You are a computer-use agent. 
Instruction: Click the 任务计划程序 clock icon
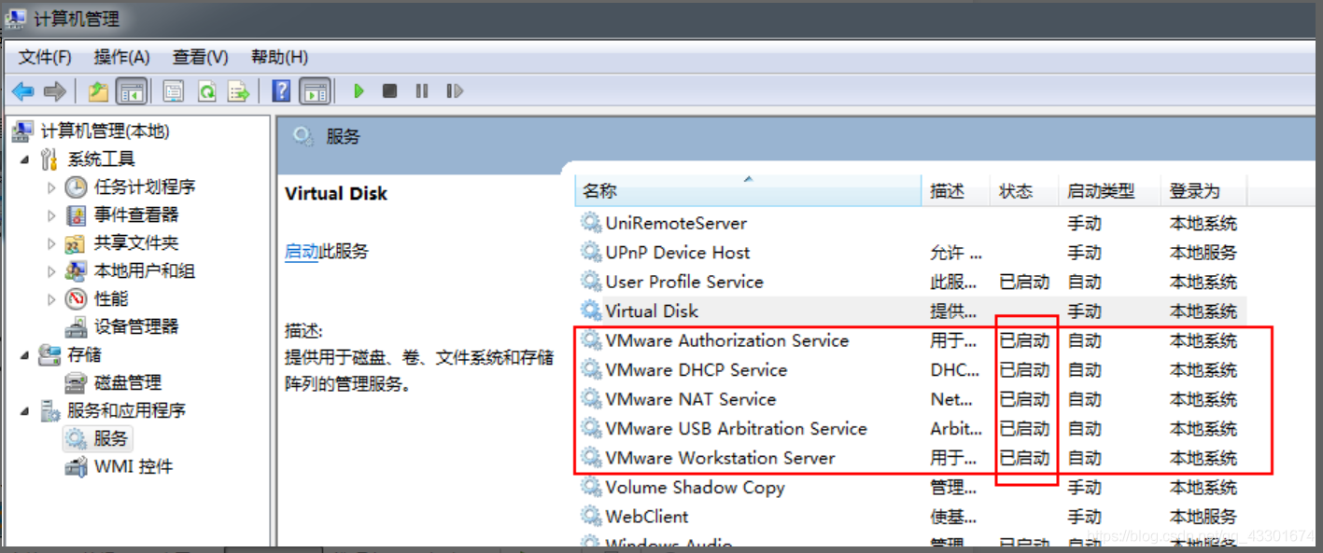76,187
